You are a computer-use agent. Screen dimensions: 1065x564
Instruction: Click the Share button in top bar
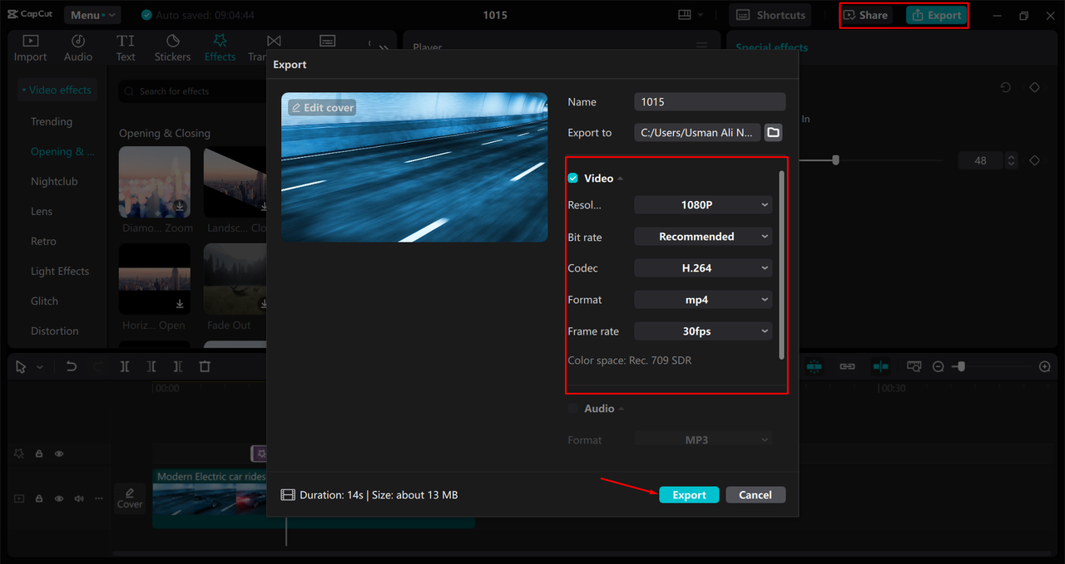pos(866,15)
